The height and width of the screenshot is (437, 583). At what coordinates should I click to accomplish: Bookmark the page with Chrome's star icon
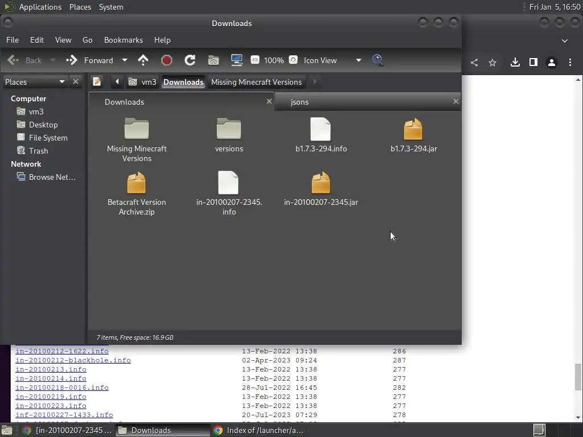pos(492,63)
